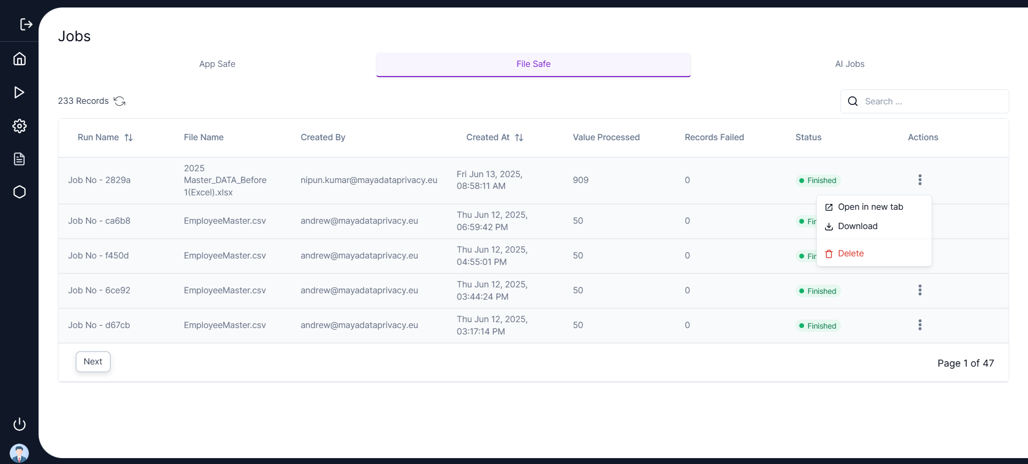Viewport: 1028px width, 464px height.
Task: Click the Next page button
Action: pyautogui.click(x=93, y=362)
